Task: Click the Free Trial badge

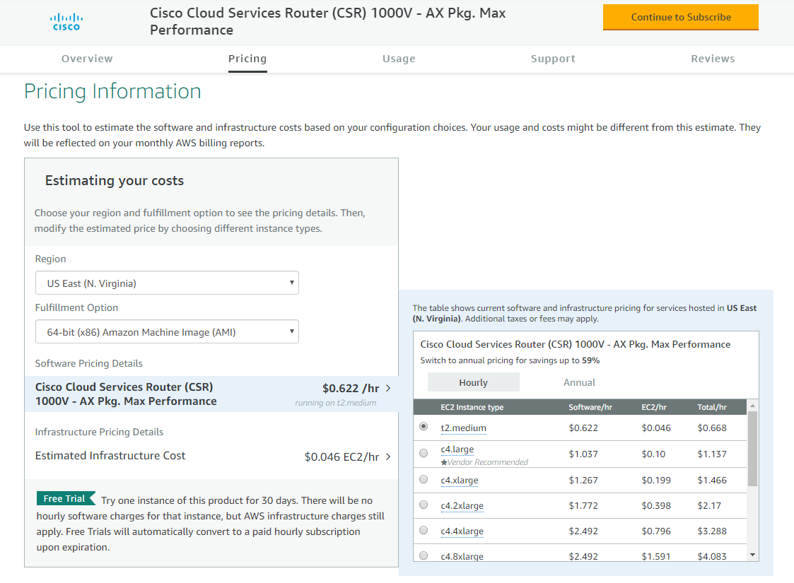Action: point(66,499)
